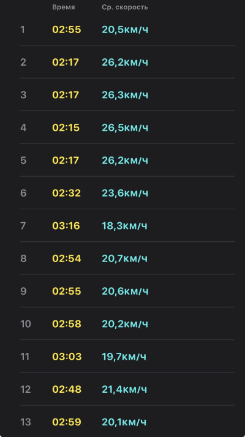245x437 pixels.
Task: Select lap 4 speed 26,5км/ч
Action: (x=125, y=128)
